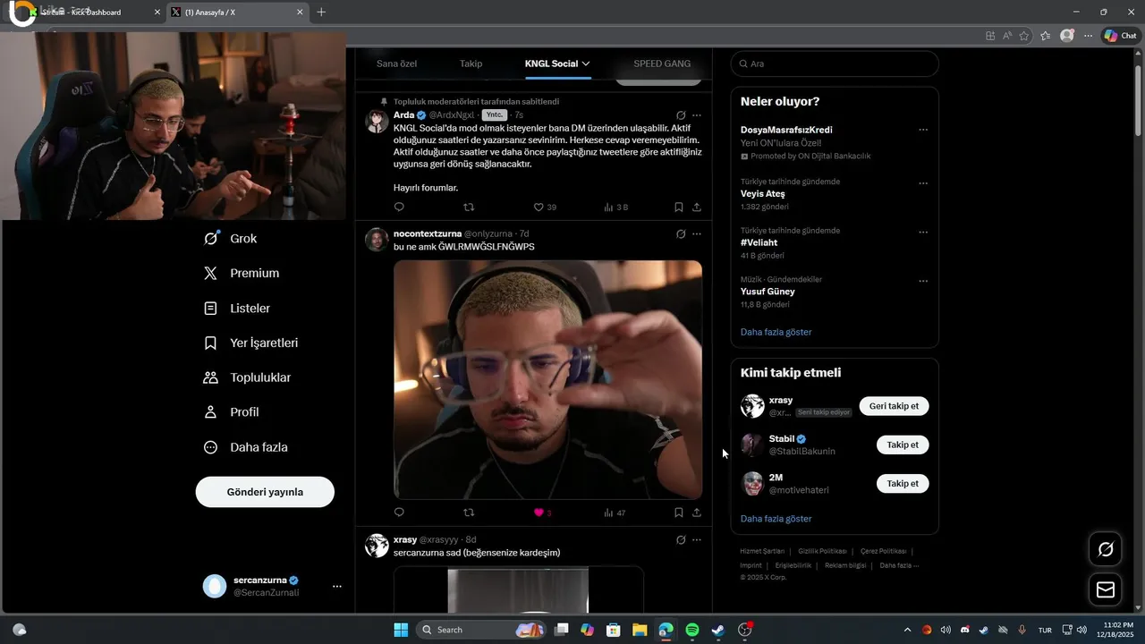Bookmark Arda's pinned post

(678, 207)
